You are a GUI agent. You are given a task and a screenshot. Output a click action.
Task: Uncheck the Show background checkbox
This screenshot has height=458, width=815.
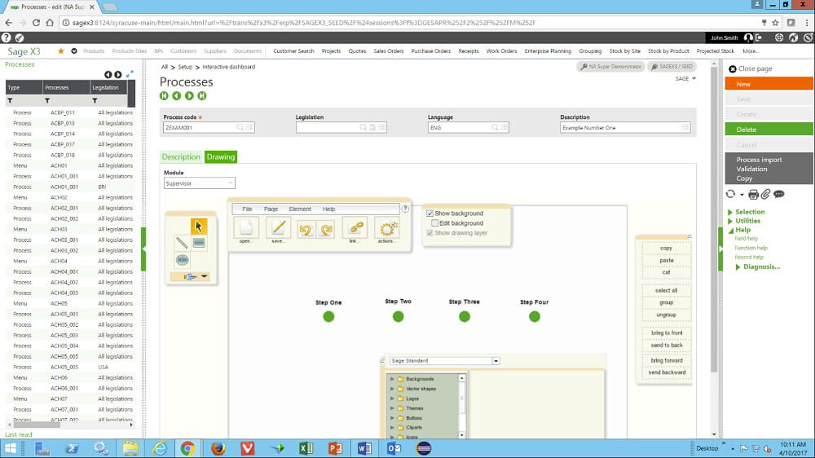tap(430, 214)
